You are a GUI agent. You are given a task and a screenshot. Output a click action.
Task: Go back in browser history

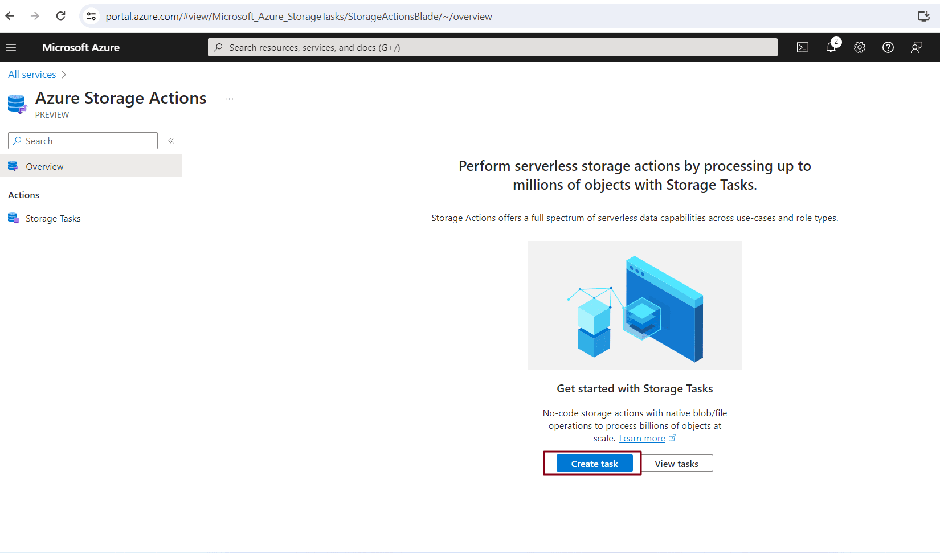(10, 16)
